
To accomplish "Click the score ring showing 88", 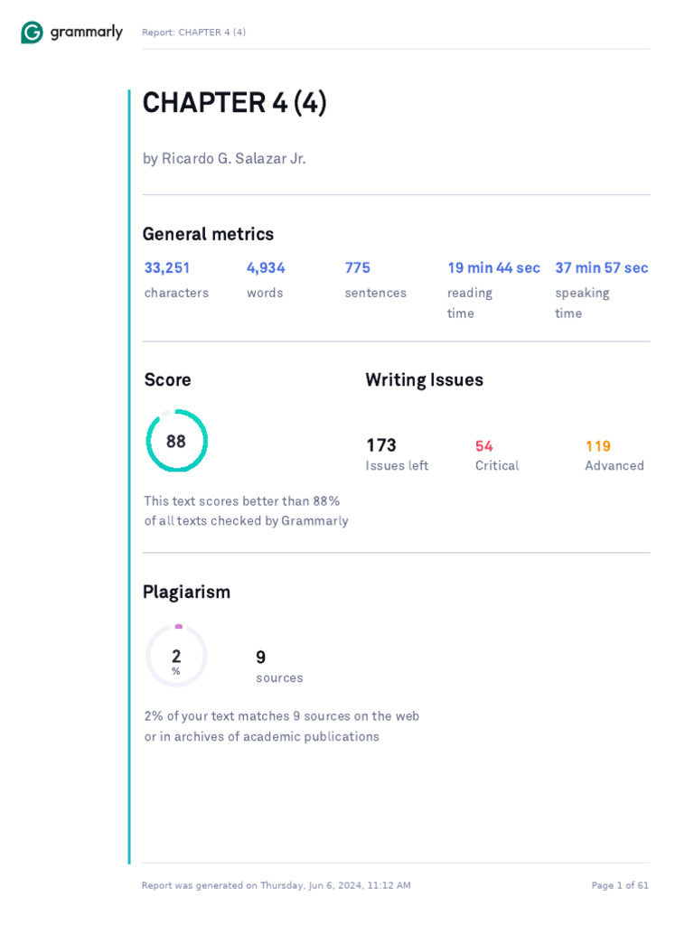I will click(176, 441).
